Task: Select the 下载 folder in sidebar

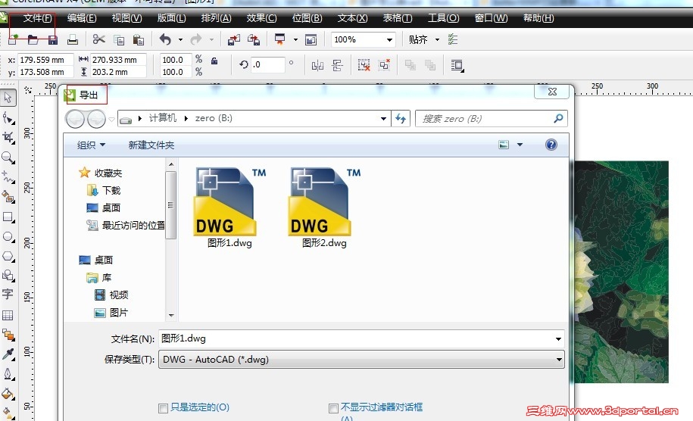Action: (105, 190)
